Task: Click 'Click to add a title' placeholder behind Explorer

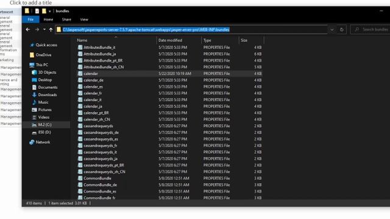Action: tap(30, 2)
